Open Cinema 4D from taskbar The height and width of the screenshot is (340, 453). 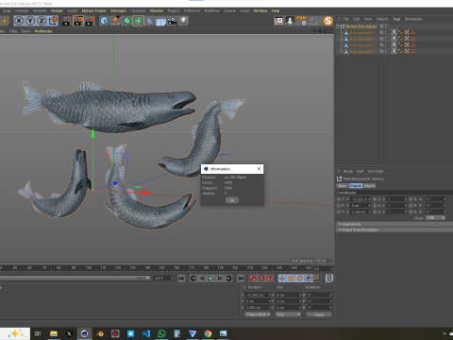[84, 333]
